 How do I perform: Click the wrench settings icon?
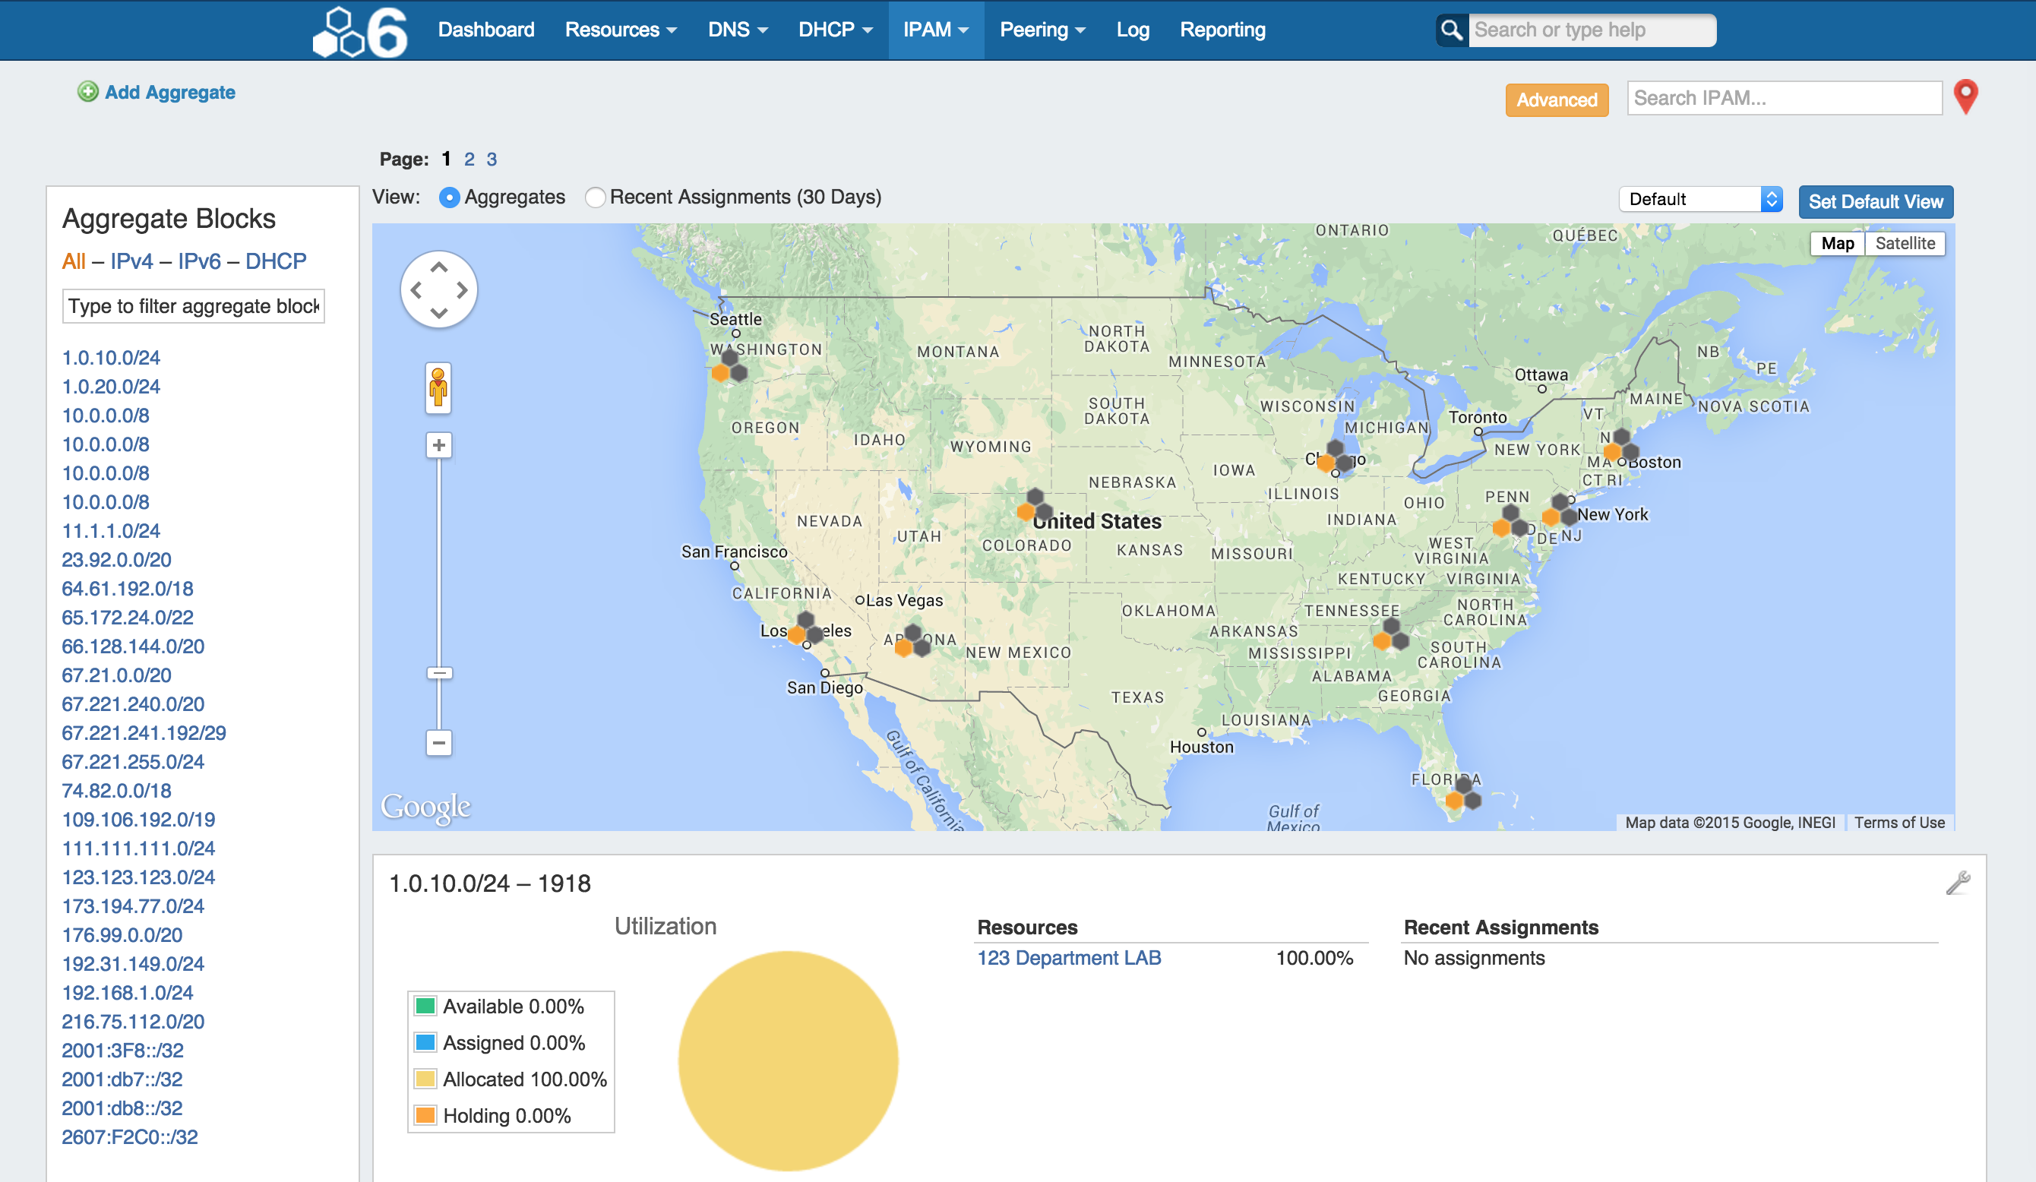[1958, 883]
